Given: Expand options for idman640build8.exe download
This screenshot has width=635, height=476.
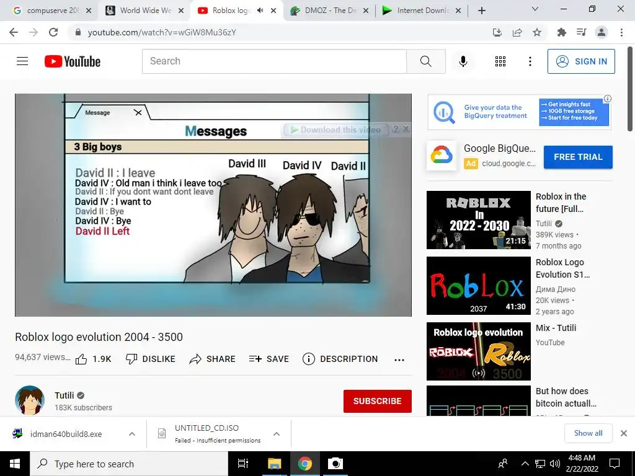Looking at the screenshot, I should 131,434.
